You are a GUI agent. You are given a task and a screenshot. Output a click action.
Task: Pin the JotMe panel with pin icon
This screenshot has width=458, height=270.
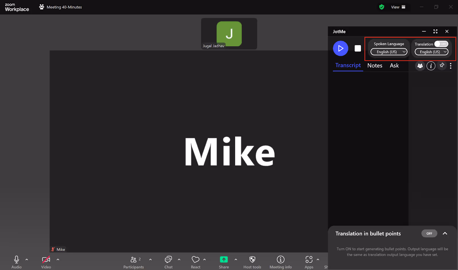[x=442, y=65]
